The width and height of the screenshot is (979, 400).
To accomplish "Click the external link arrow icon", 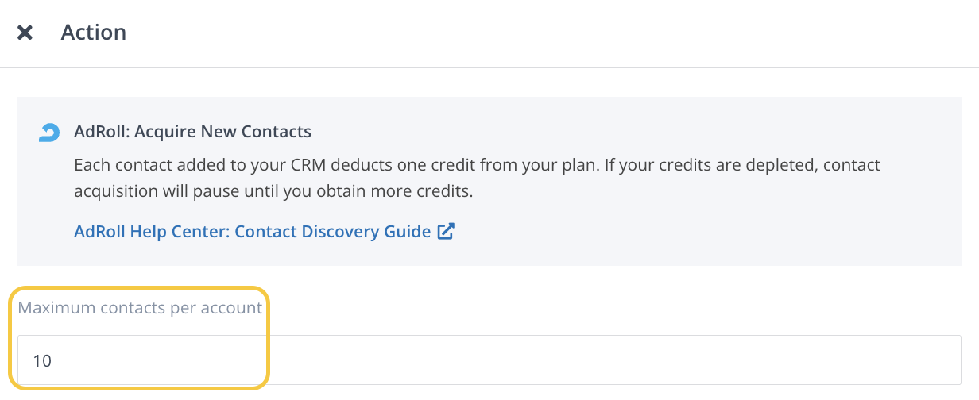I will coord(446,232).
